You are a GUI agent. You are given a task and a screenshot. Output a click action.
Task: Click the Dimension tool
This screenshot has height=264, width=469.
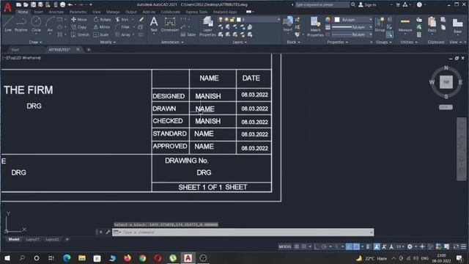tap(169, 24)
